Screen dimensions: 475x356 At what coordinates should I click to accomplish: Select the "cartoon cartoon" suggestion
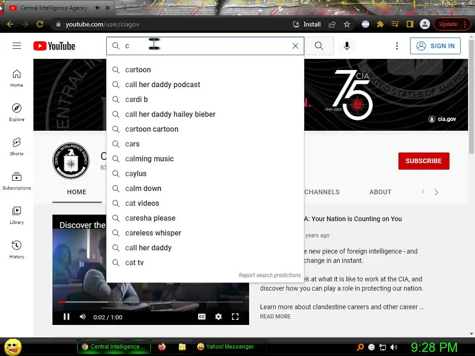click(x=205, y=129)
